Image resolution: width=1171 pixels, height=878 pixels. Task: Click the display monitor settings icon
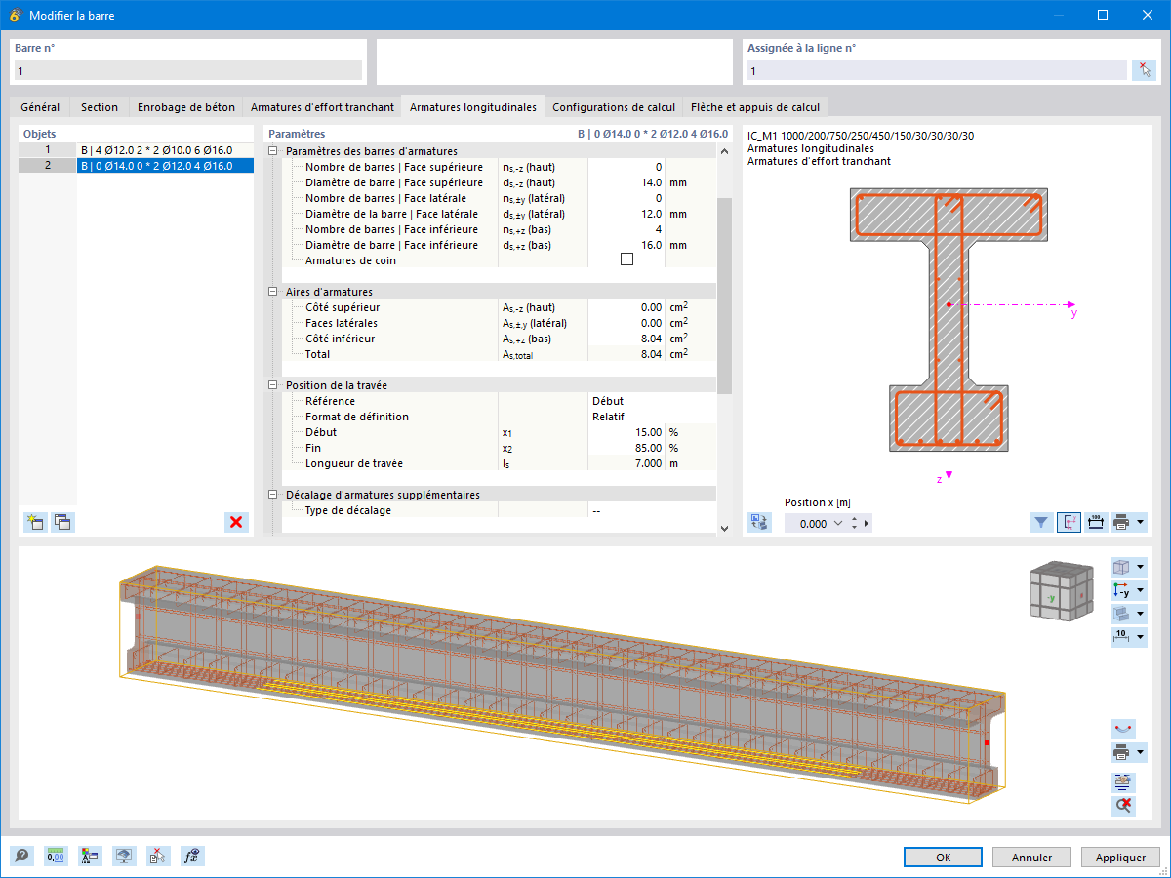124,857
